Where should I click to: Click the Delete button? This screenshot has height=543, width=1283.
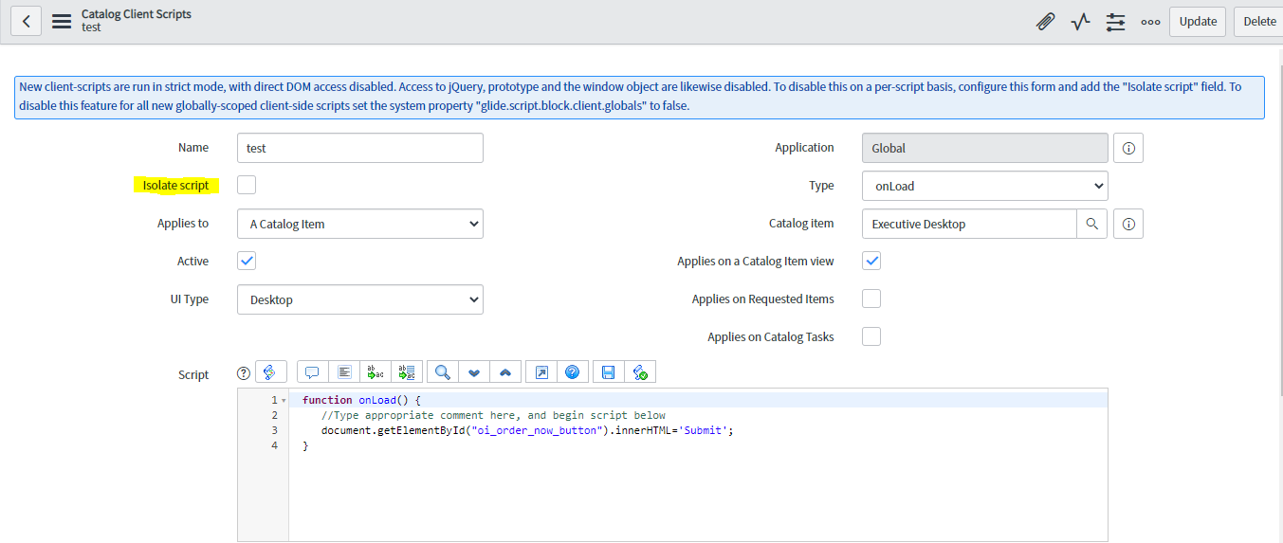coord(1259,21)
